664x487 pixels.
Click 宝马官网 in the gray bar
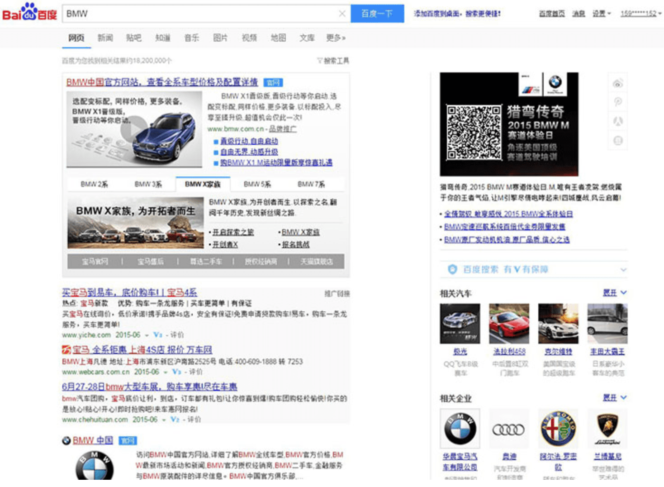point(95,262)
